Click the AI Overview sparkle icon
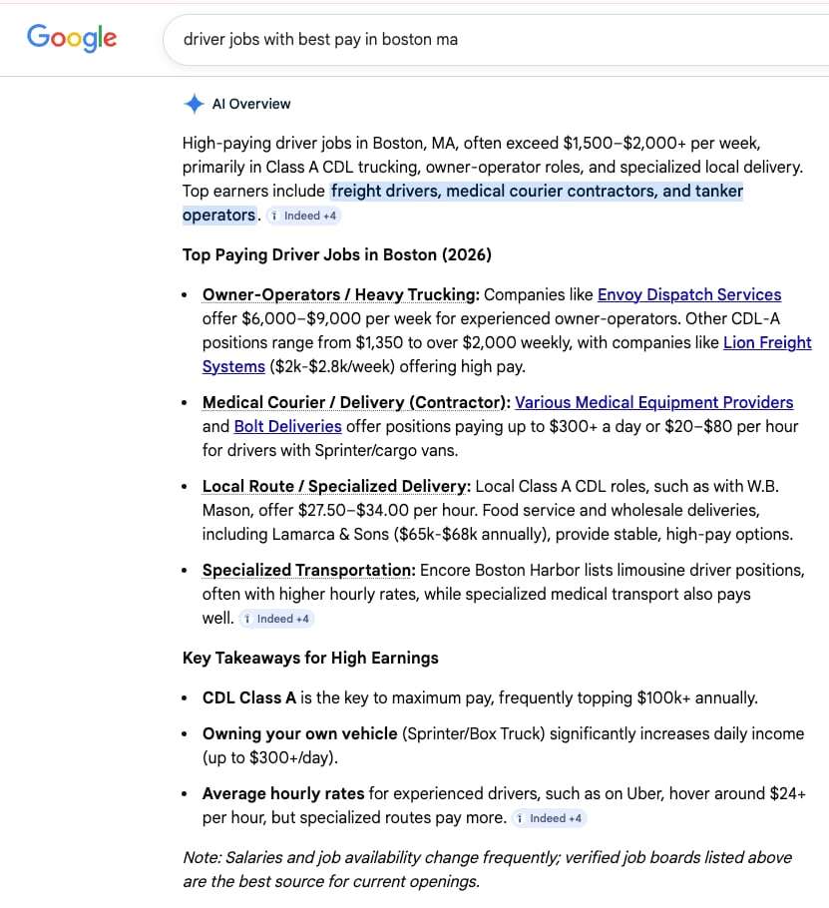This screenshot has width=829, height=908. (x=194, y=104)
